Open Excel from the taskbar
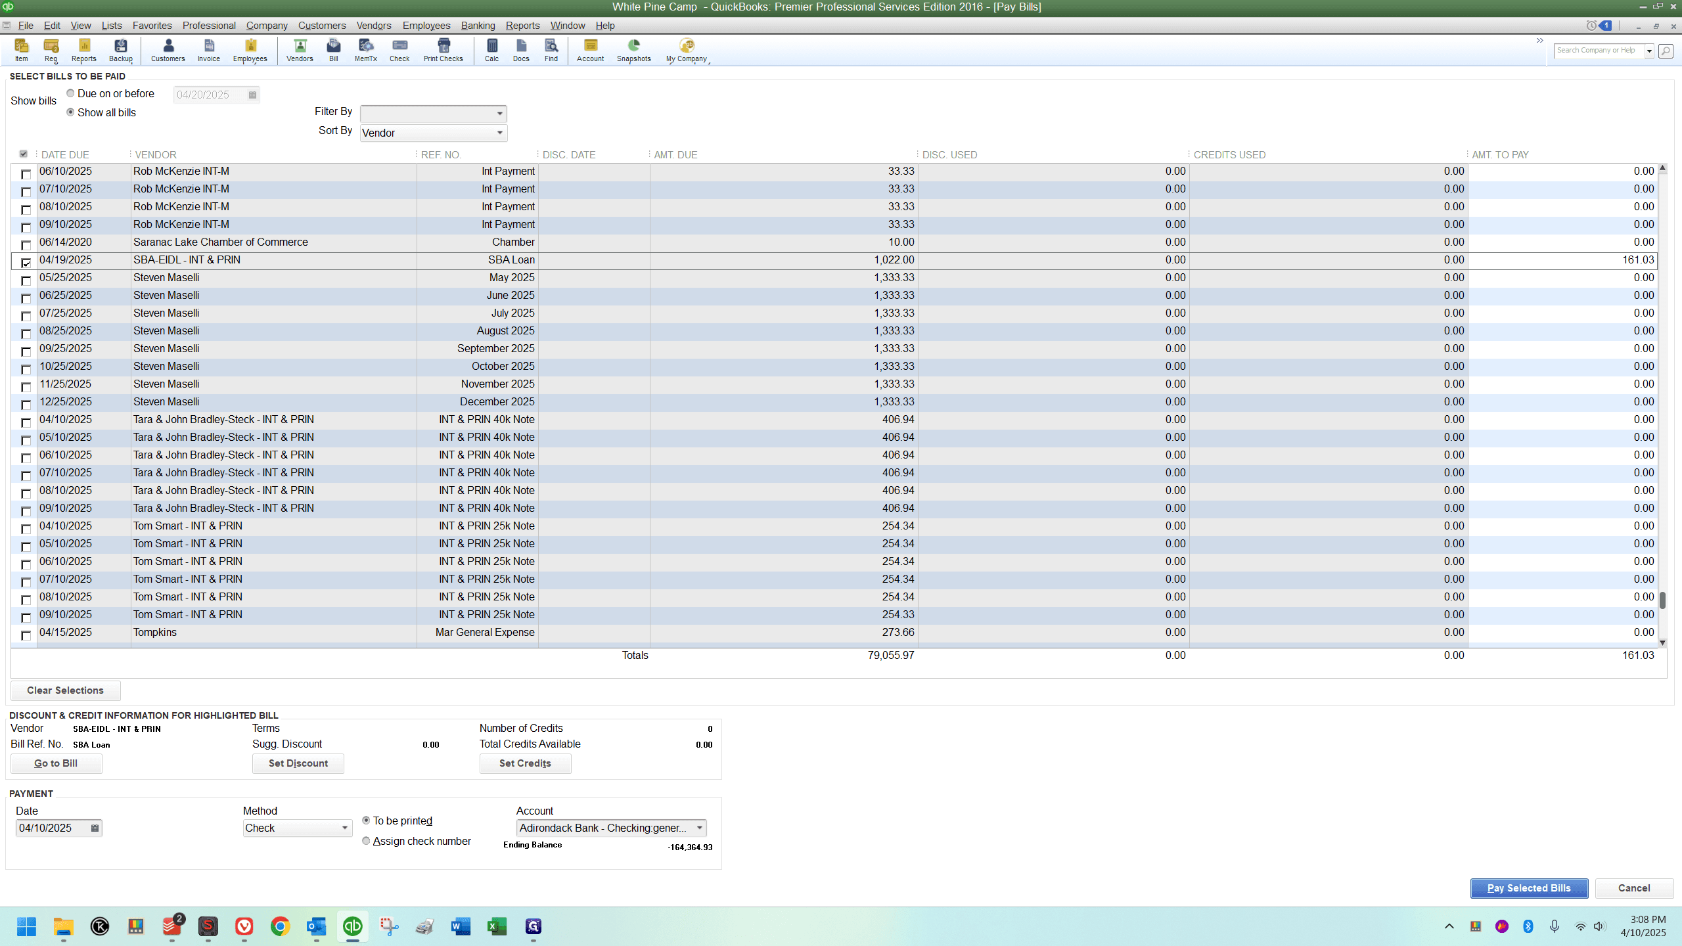Screen dimensions: 1682x946 [x=497, y=926]
